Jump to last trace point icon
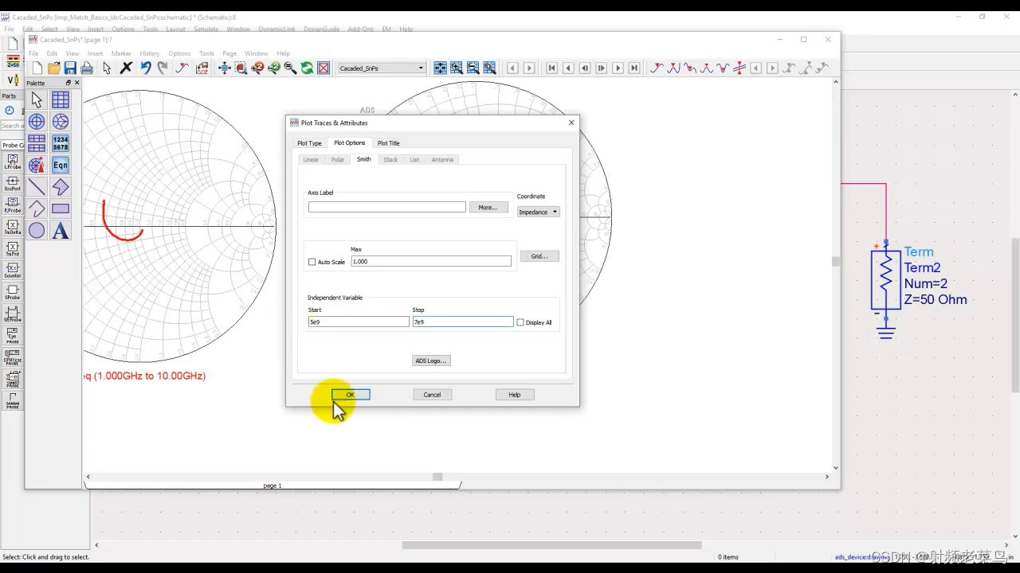1020x573 pixels. (x=634, y=68)
